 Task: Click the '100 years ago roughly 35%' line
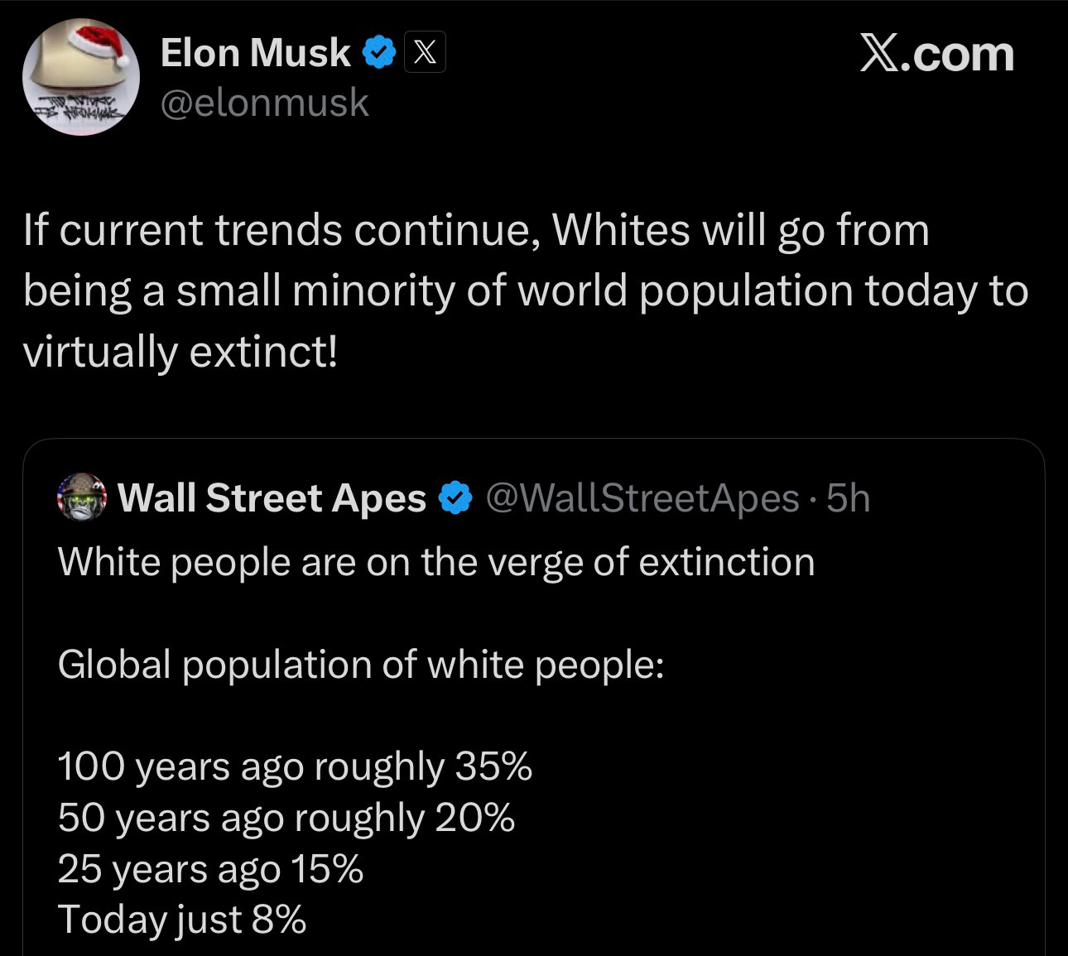pyautogui.click(x=295, y=766)
